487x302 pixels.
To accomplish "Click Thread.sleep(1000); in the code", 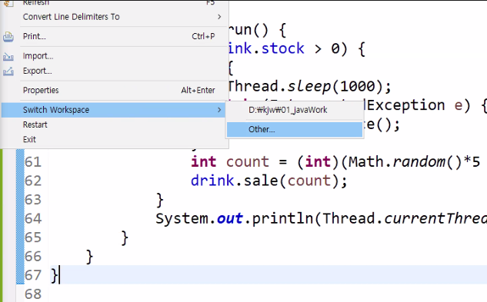I will point(309,87).
